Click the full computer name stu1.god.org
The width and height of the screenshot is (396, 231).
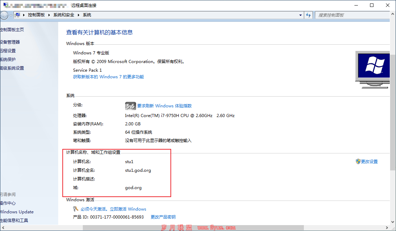tap(138, 170)
